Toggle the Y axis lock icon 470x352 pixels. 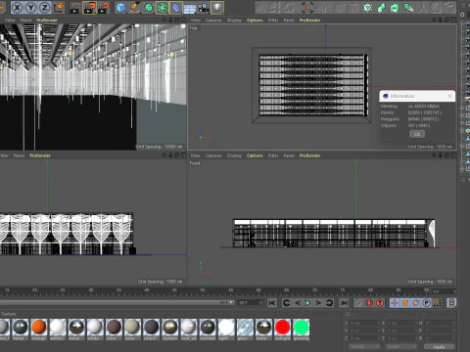point(30,8)
